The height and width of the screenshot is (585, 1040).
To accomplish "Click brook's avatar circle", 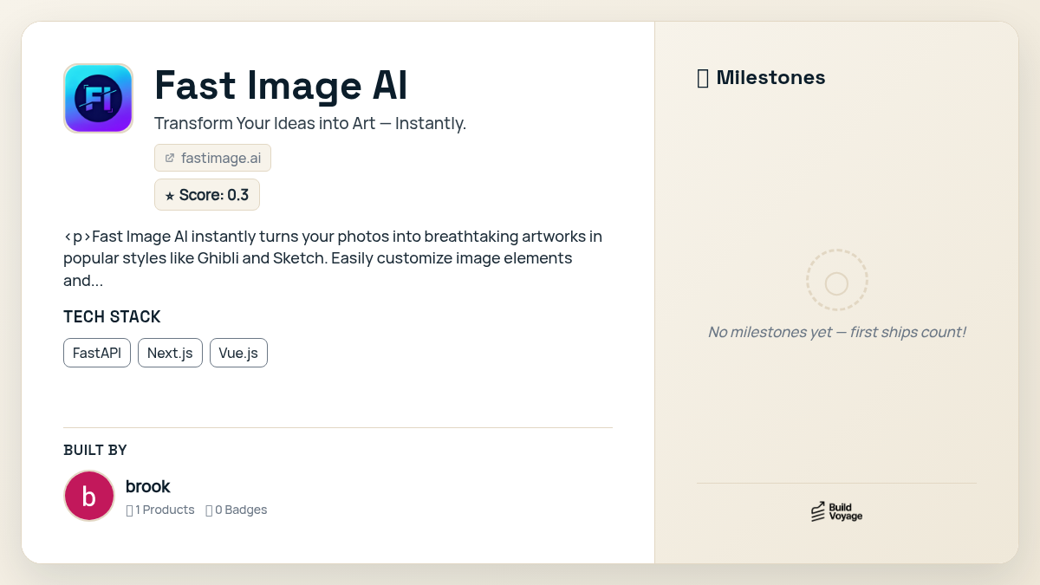I will click(89, 496).
